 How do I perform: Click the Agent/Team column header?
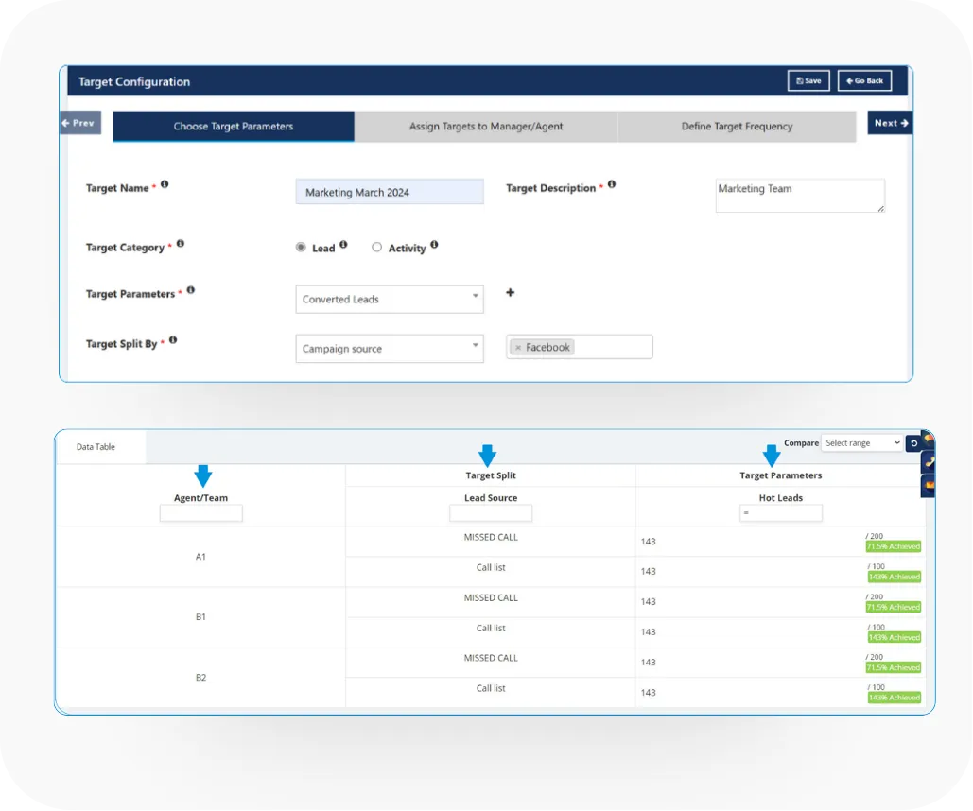point(201,497)
